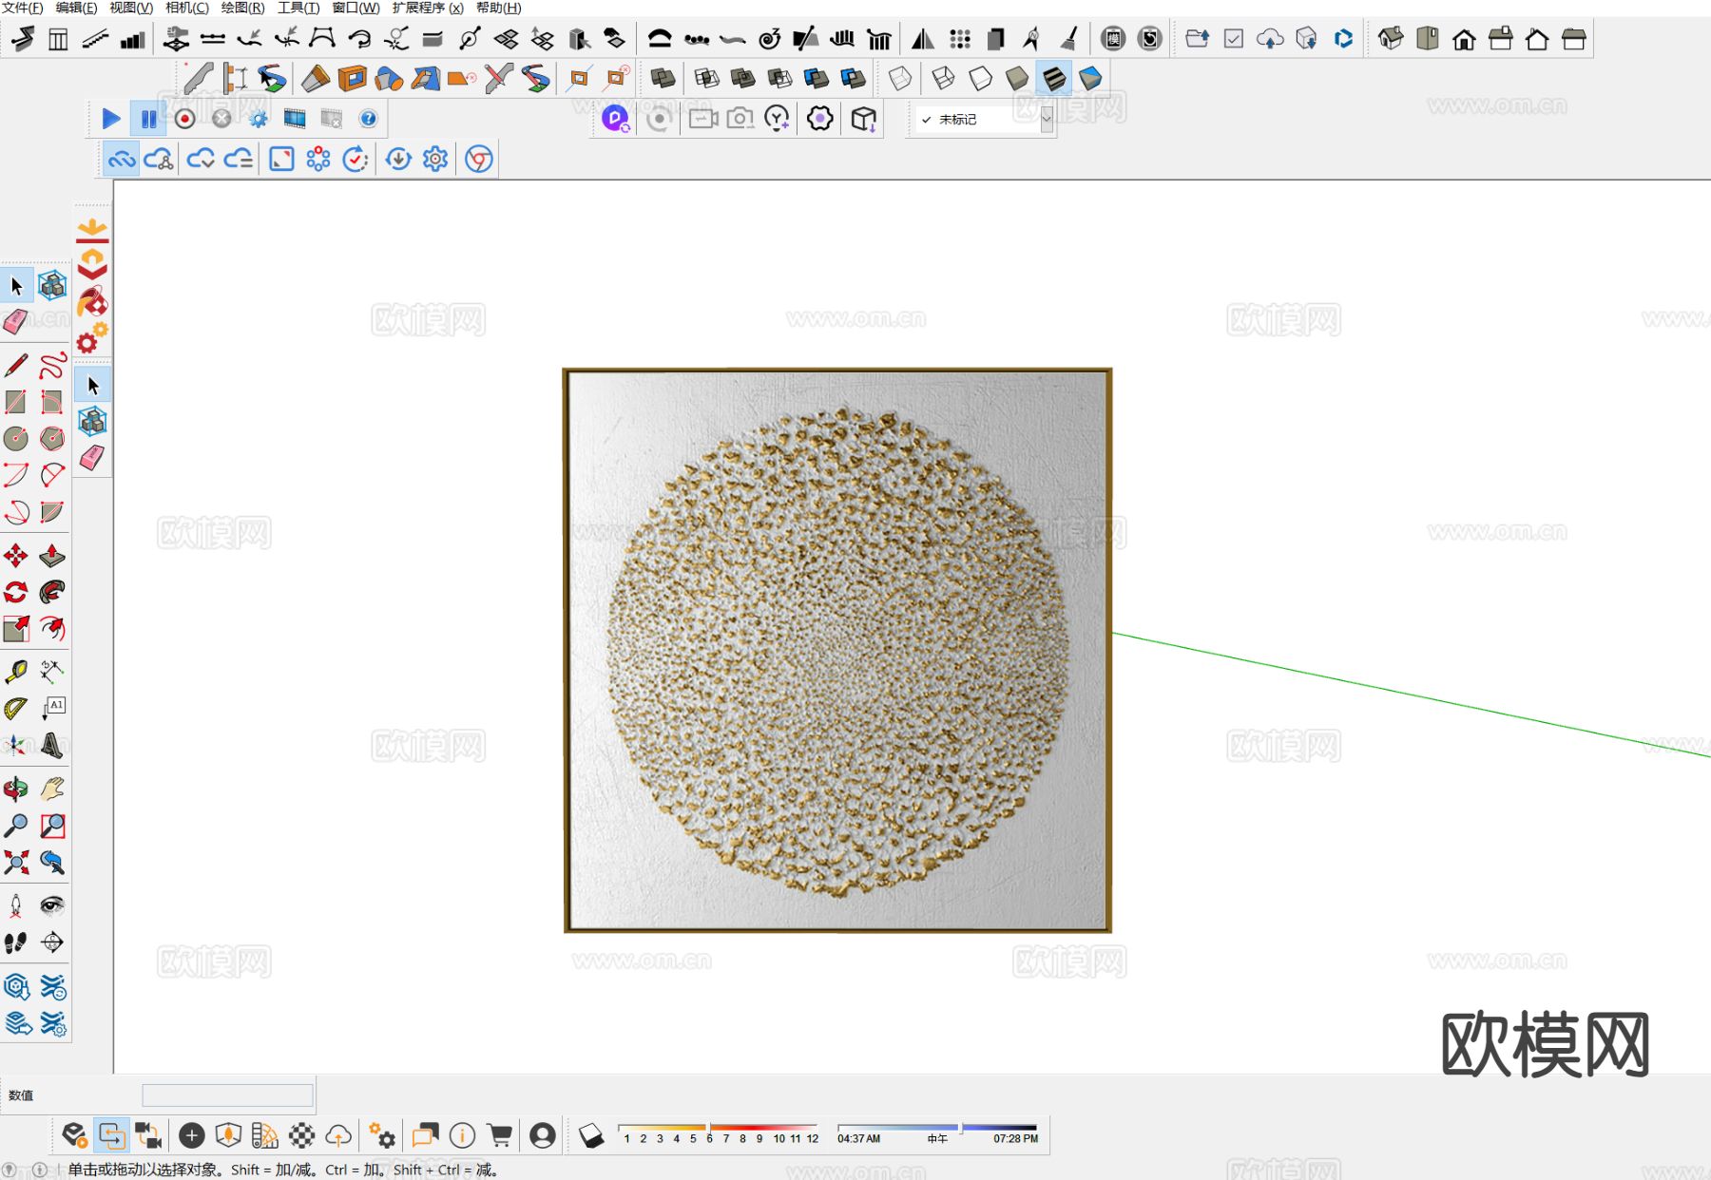1711x1180 pixels.
Task: Open the user account profile icon
Action: click(x=543, y=1135)
